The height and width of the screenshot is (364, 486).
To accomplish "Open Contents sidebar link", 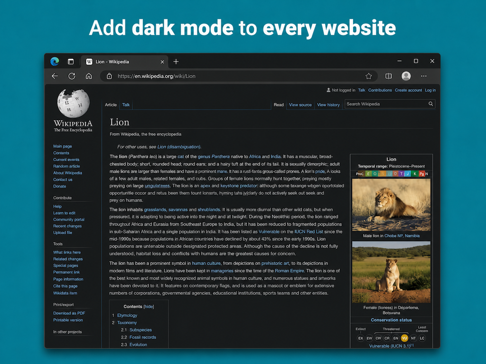I will pos(61,153).
